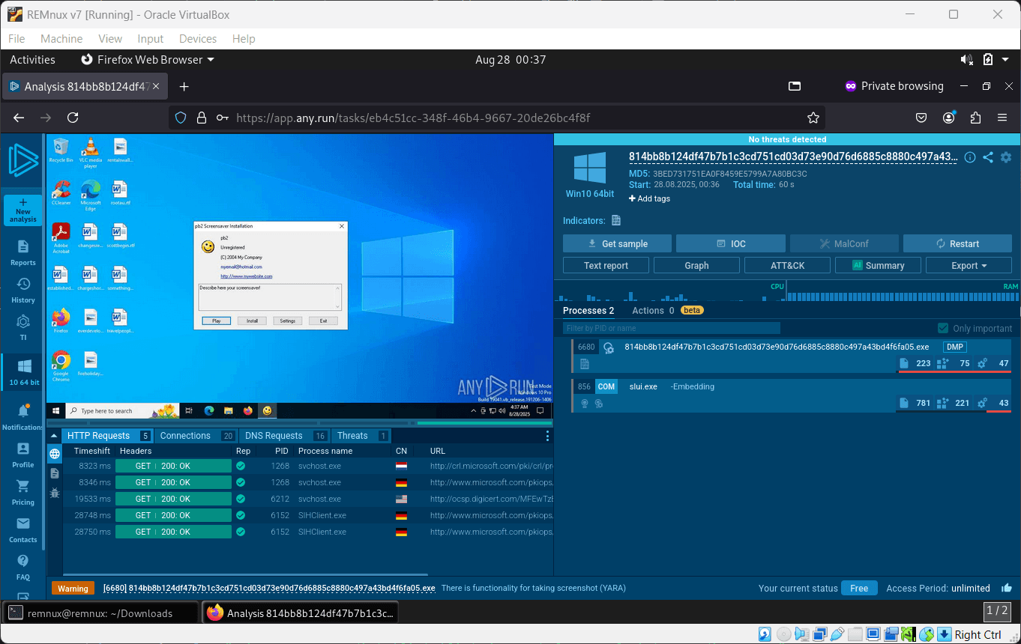Collapse the network panel using the arrow
1021x644 pixels.
pos(53,435)
